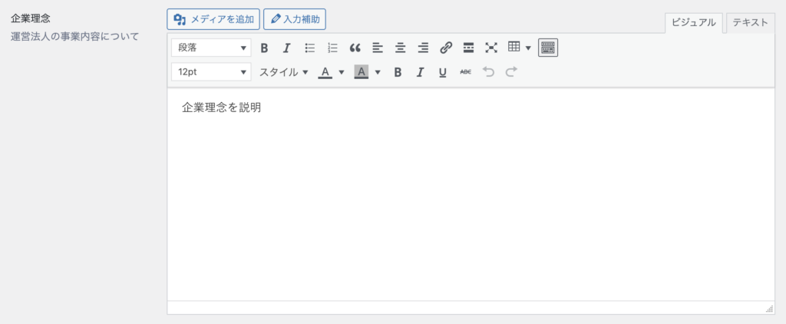
Task: Switch to the テキスト tab
Action: click(750, 23)
